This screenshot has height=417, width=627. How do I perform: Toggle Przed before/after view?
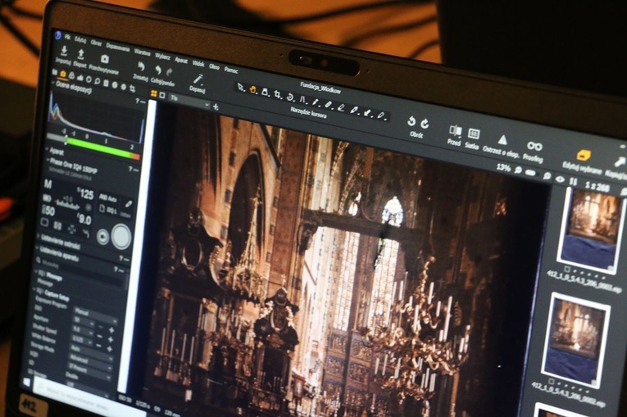tap(455, 131)
